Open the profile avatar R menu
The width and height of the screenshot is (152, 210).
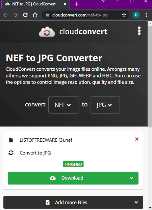tap(136, 15)
